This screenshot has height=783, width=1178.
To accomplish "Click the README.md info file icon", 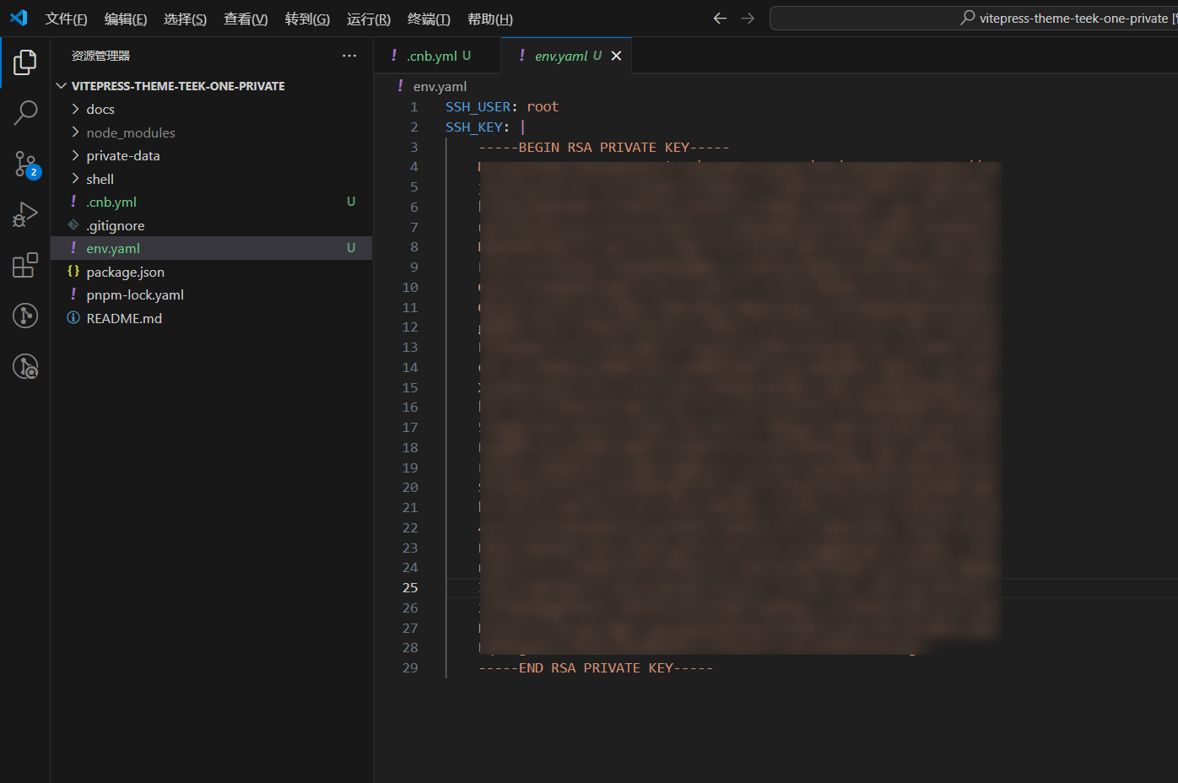I will 73,318.
